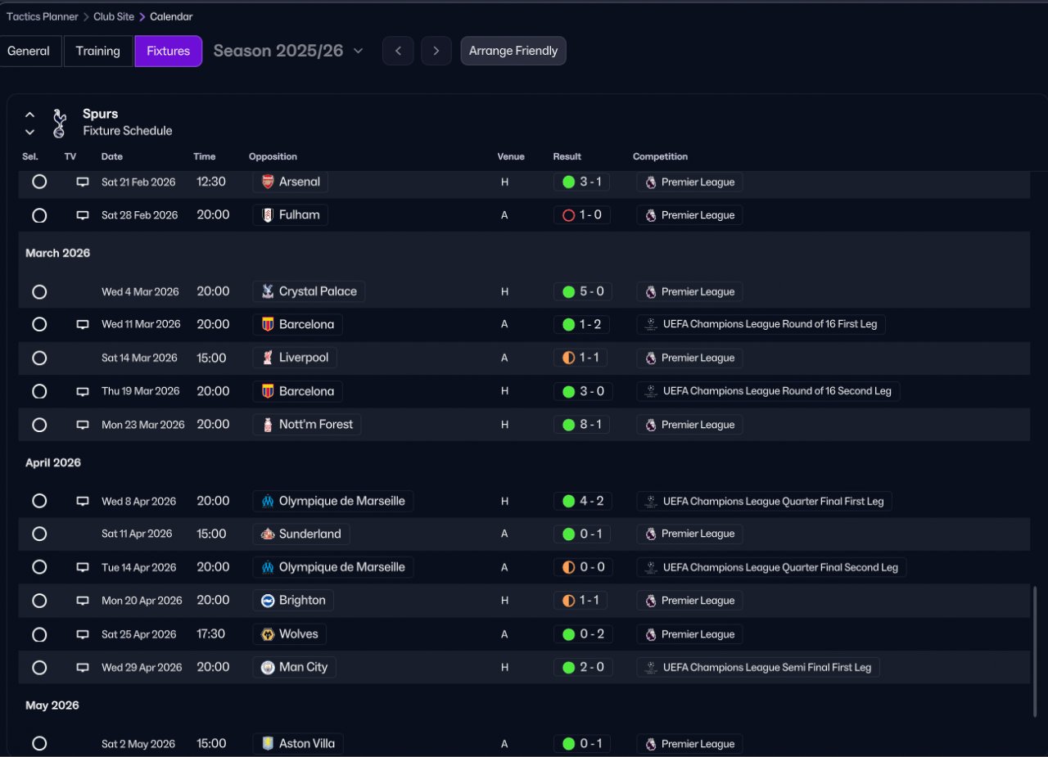This screenshot has height=757, width=1048.
Task: Click the Result column header
Action: pos(567,156)
